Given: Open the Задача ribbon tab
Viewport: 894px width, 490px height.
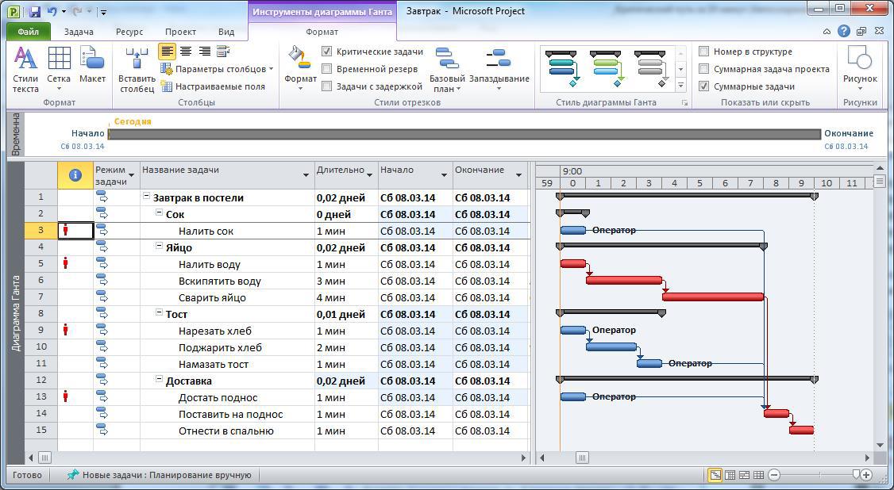Looking at the screenshot, I should pos(79,32).
